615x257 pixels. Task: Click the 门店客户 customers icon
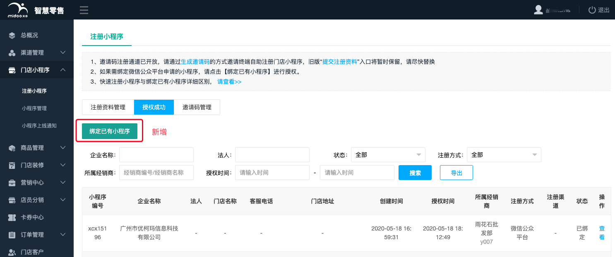click(12, 252)
